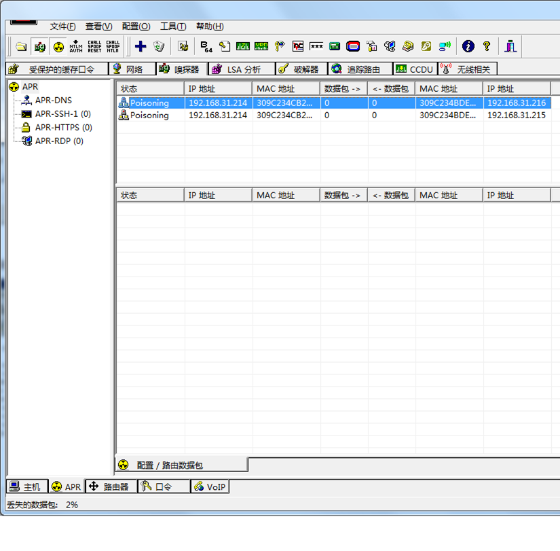Select APR-DNS in the tree
Viewport: 560px width, 551px height.
(x=53, y=101)
